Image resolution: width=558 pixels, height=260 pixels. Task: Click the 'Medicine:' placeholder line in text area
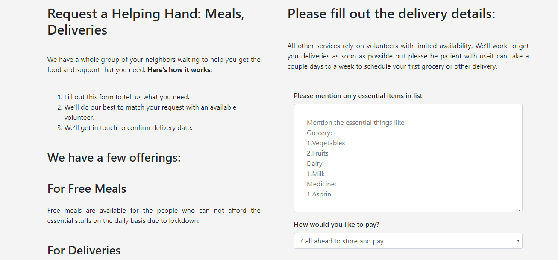(x=321, y=184)
